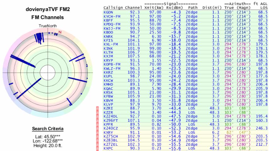Click the TrueNorth label above the plot
The height and width of the screenshot is (151, 269).
(47, 26)
